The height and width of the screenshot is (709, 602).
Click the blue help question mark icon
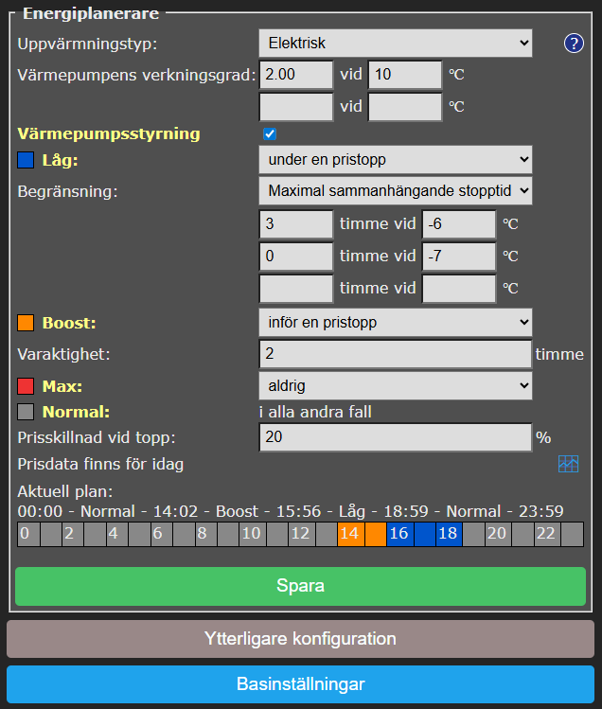point(574,43)
